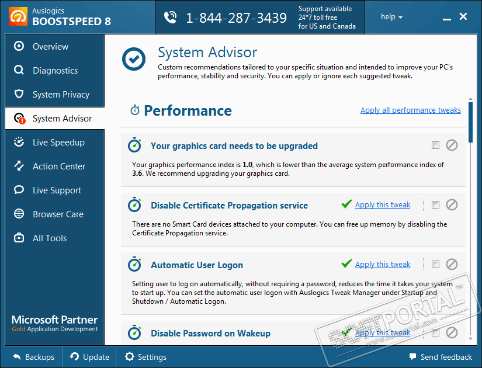
Task: Tick checkbox for Automatic User Logon
Action: click(x=436, y=265)
